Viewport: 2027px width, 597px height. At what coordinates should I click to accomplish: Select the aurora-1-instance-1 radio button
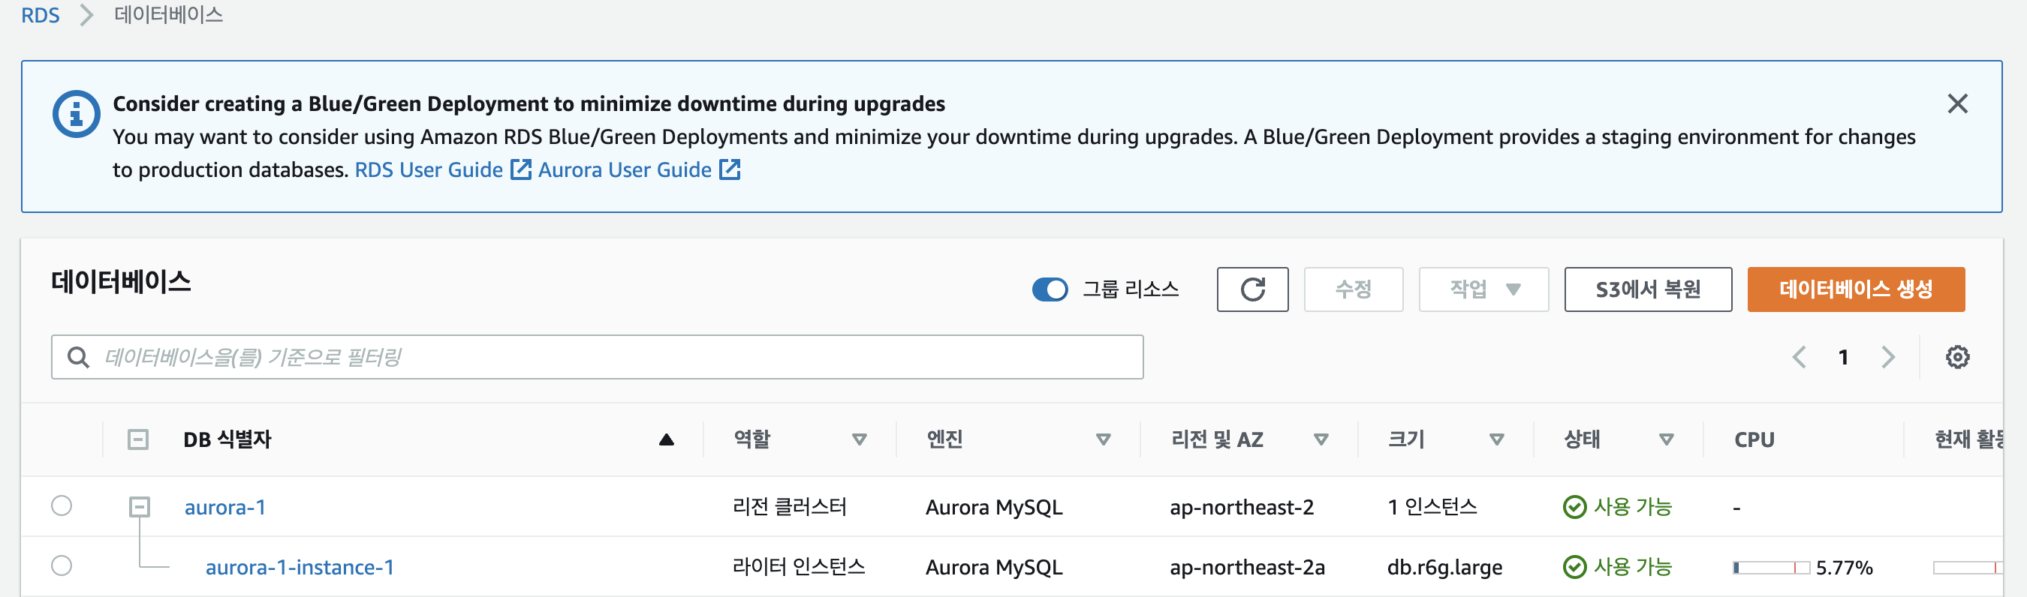point(62,565)
